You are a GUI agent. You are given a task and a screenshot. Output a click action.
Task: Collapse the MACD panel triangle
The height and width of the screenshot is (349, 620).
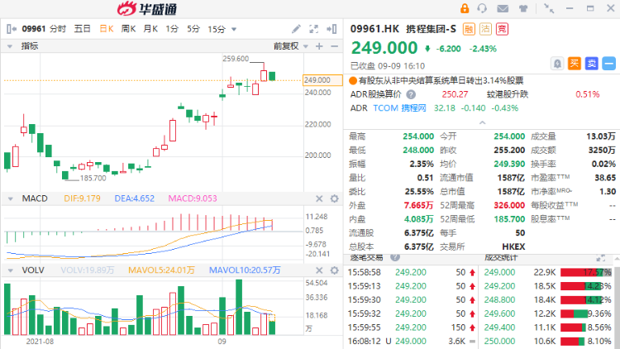coord(10,198)
